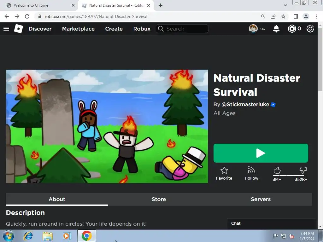Open Windows Media Player from taskbar

coord(67,236)
